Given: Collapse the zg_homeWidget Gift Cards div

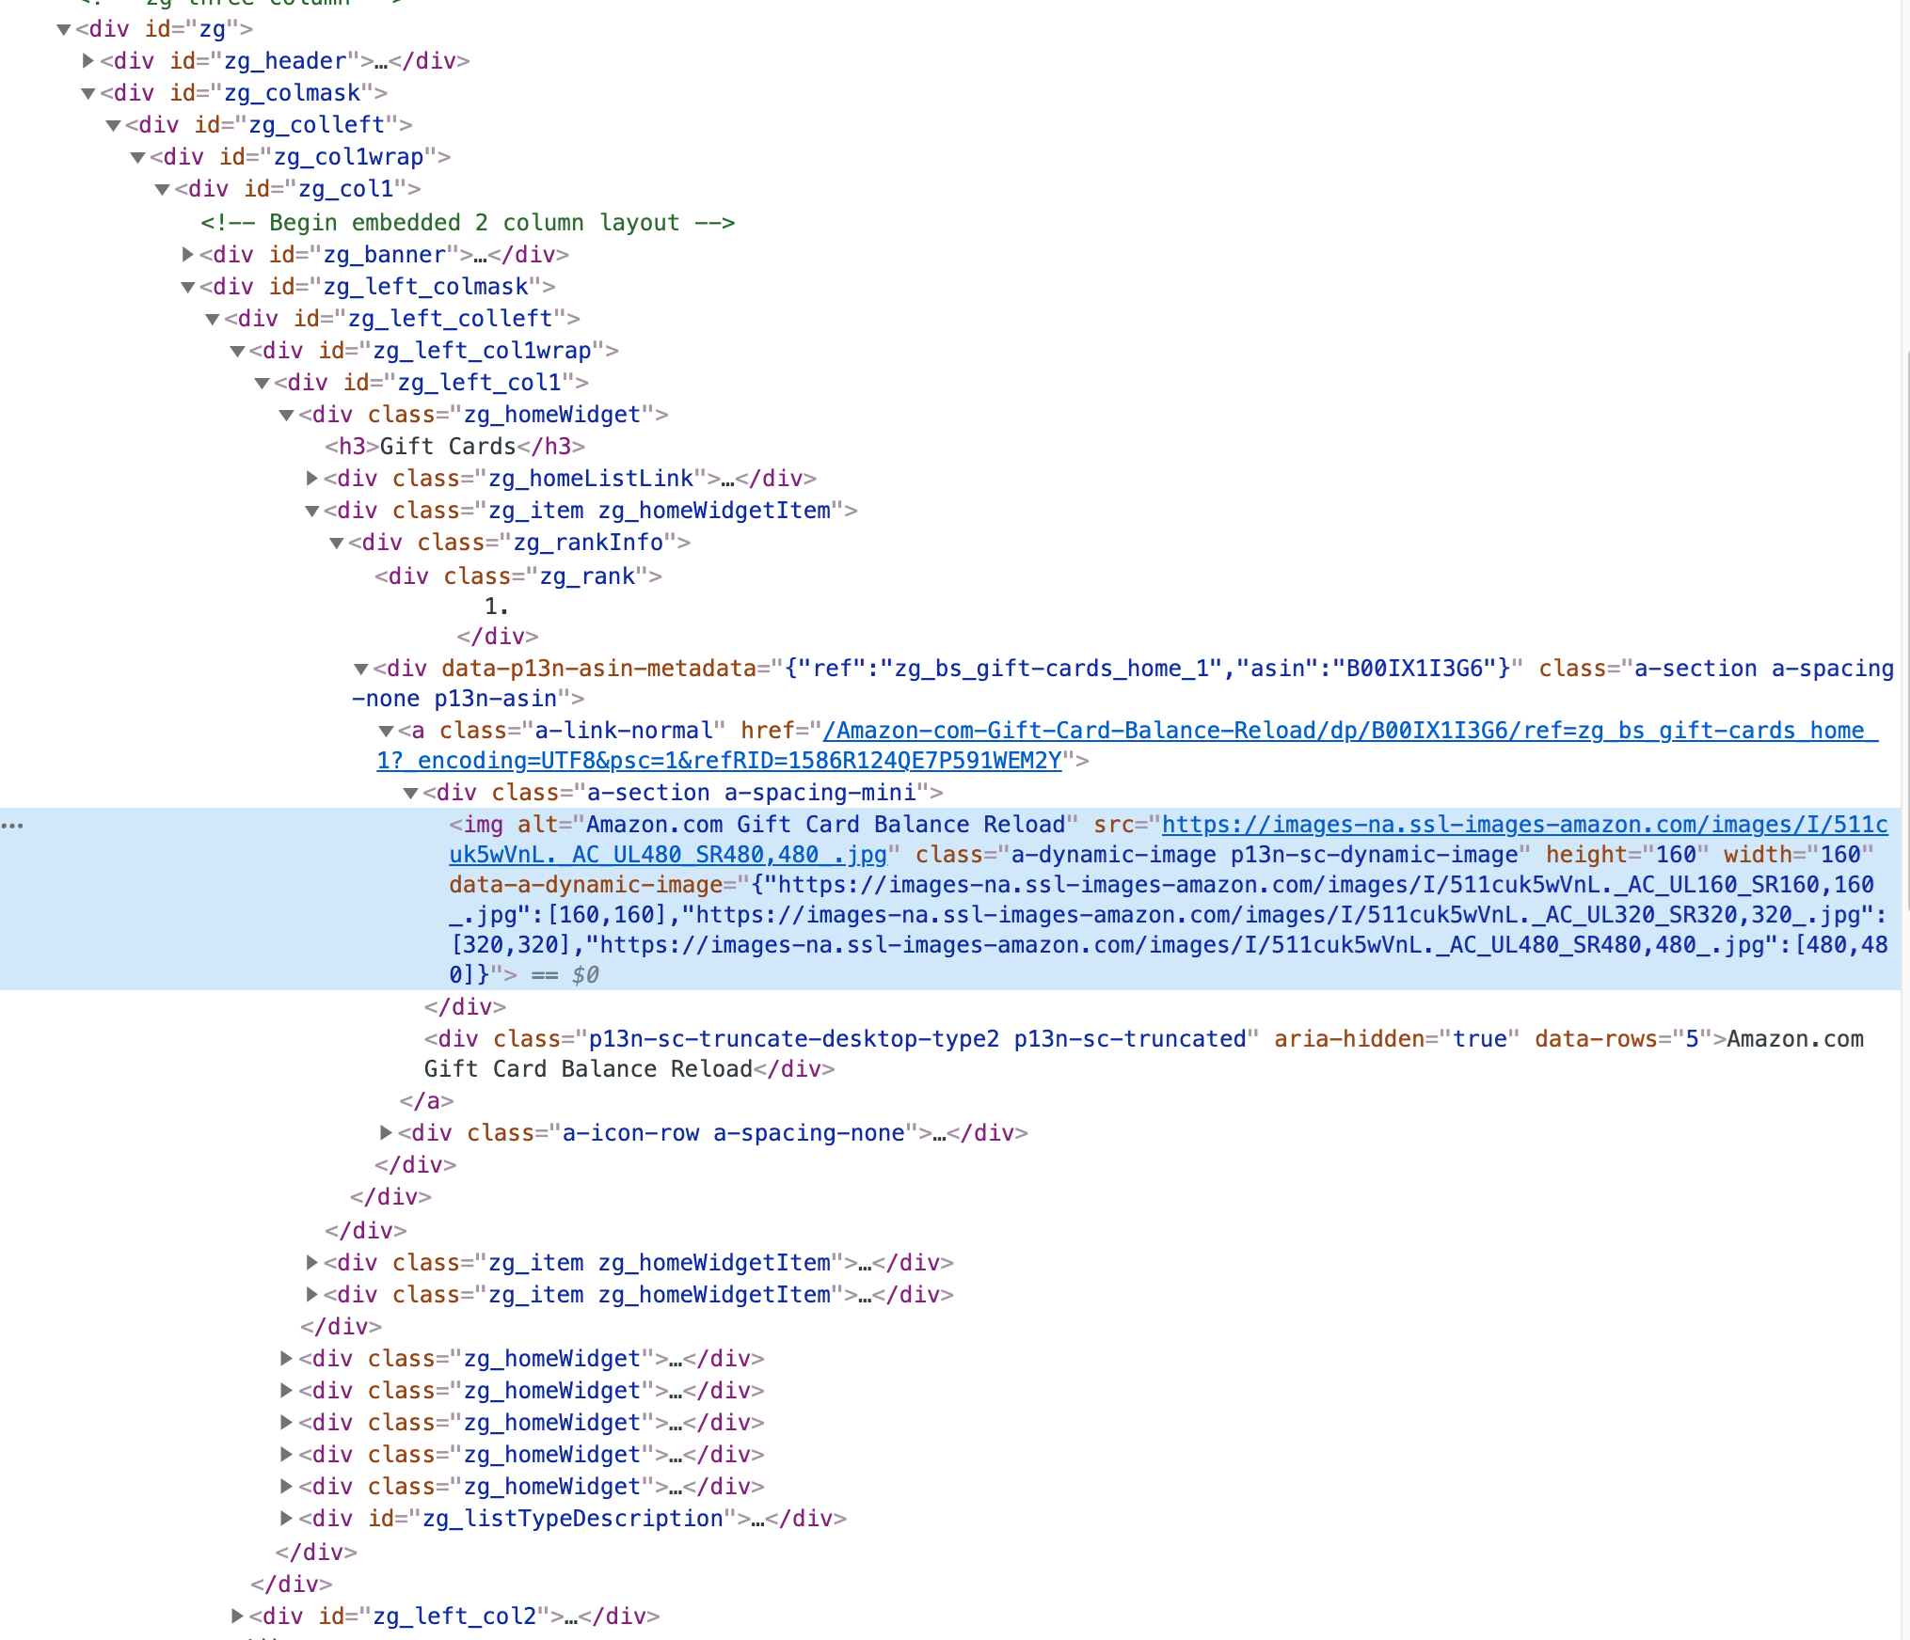Looking at the screenshot, I should [287, 415].
